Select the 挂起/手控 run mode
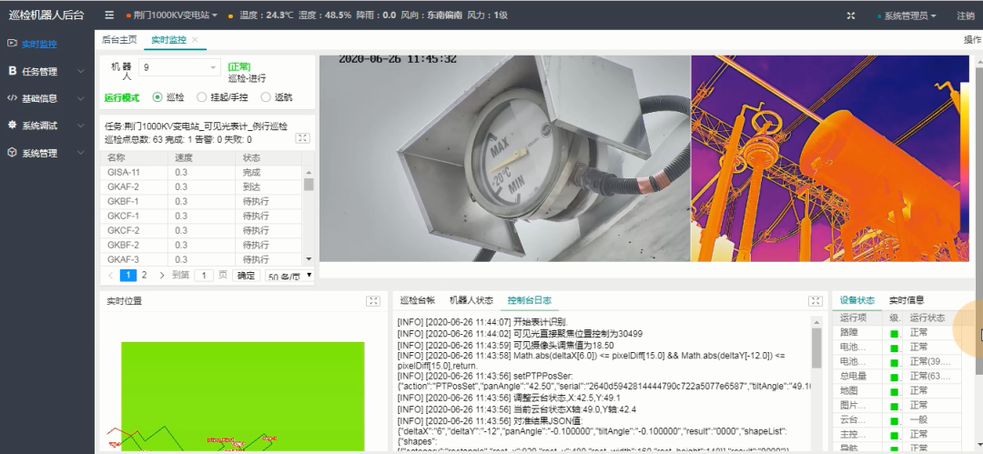 point(202,97)
